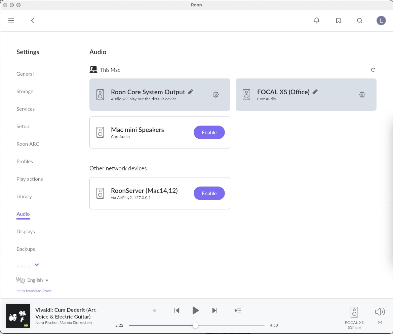The image size is (393, 334).
Task: Enable Mac mini Speakers
Action: tap(209, 132)
